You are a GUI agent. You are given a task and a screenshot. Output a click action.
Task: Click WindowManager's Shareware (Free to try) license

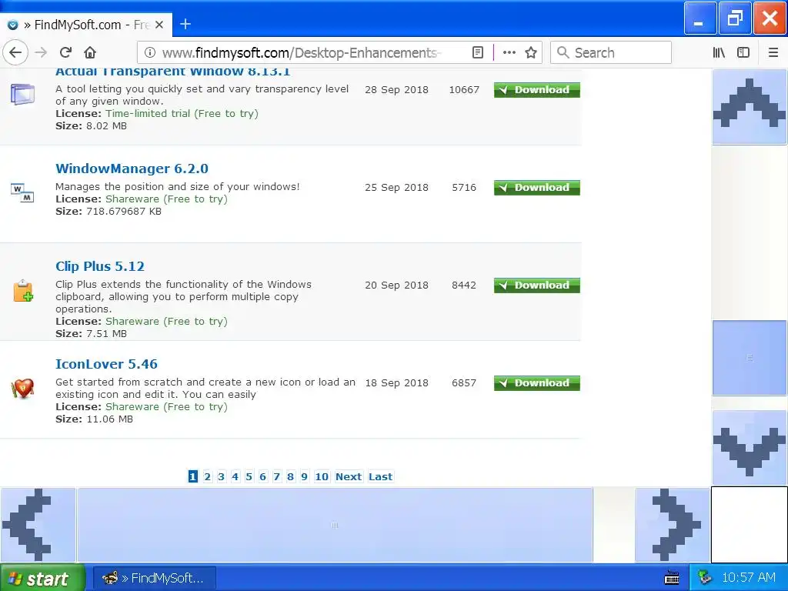(x=166, y=199)
